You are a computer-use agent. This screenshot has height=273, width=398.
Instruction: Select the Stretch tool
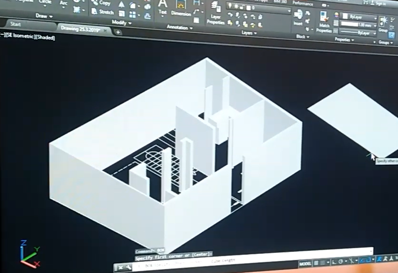(102, 12)
